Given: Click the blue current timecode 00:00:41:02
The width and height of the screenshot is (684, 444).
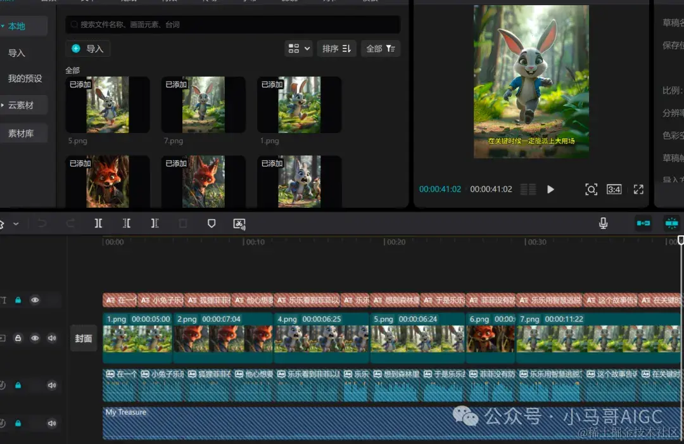Looking at the screenshot, I should pyautogui.click(x=440, y=189).
